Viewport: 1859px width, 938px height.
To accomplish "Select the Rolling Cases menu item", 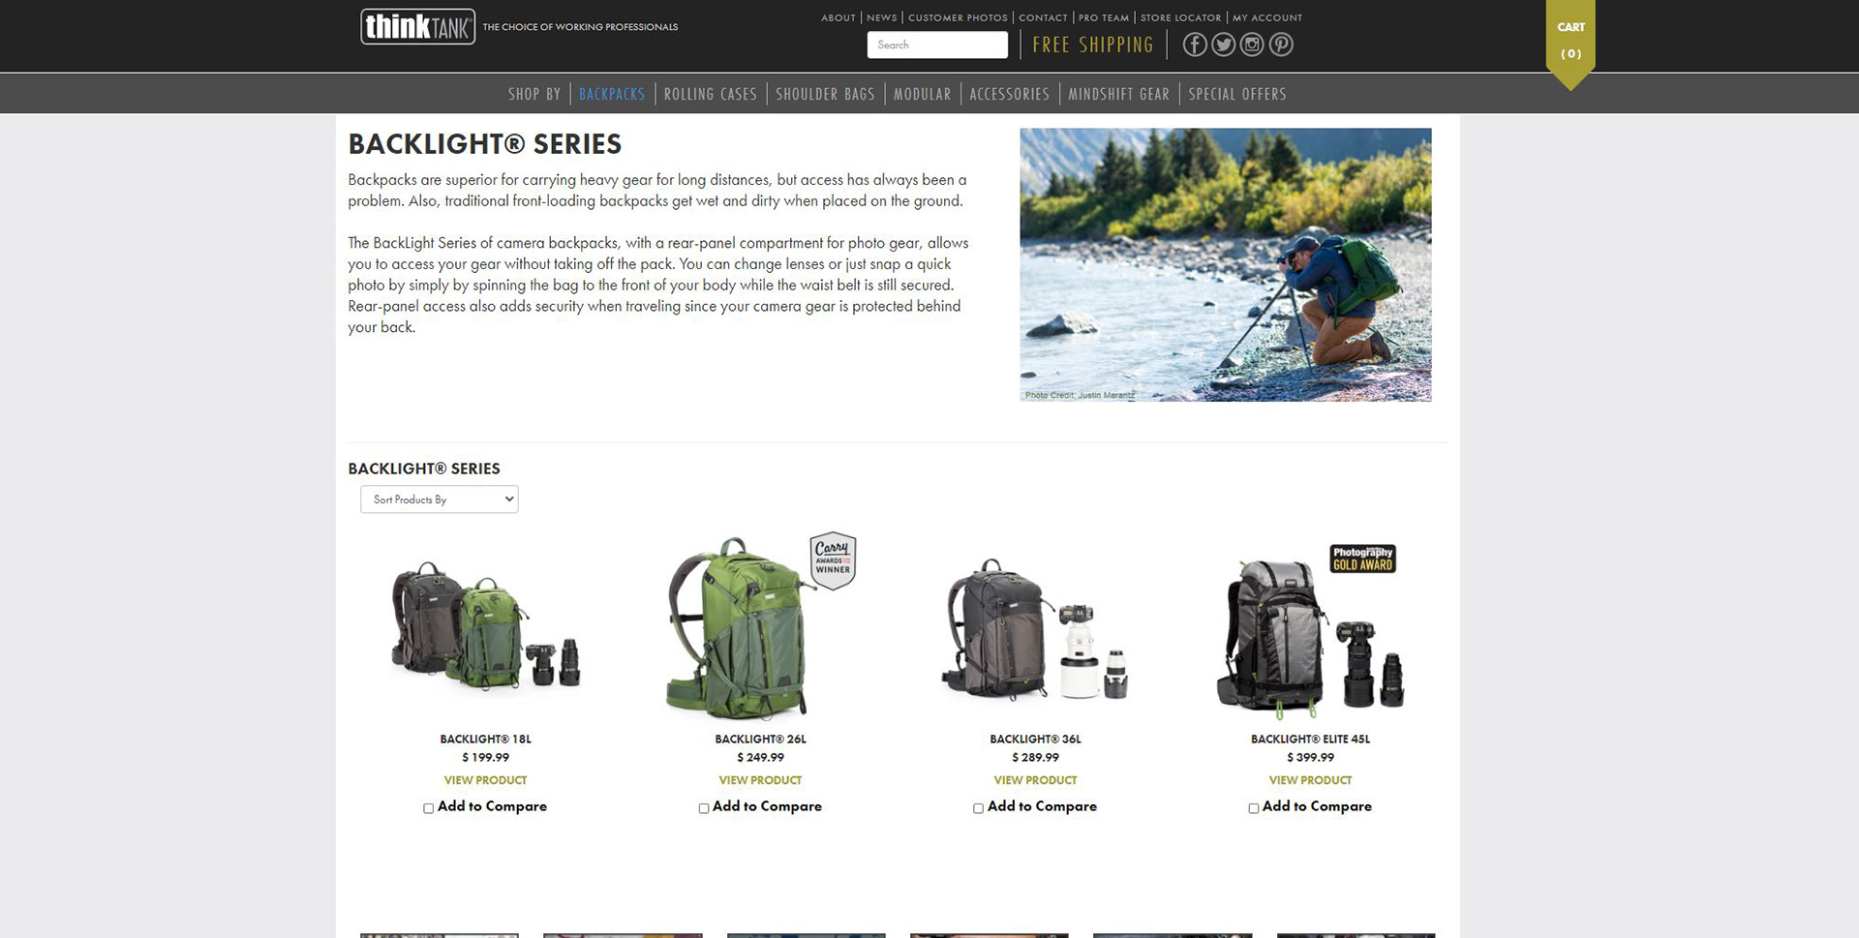I will 711,94.
